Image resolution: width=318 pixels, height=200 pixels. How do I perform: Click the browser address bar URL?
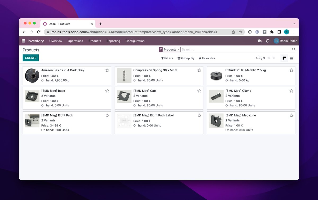tap(134, 32)
